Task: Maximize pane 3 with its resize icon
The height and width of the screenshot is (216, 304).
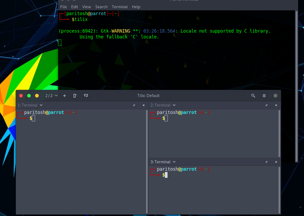Action: (266, 162)
